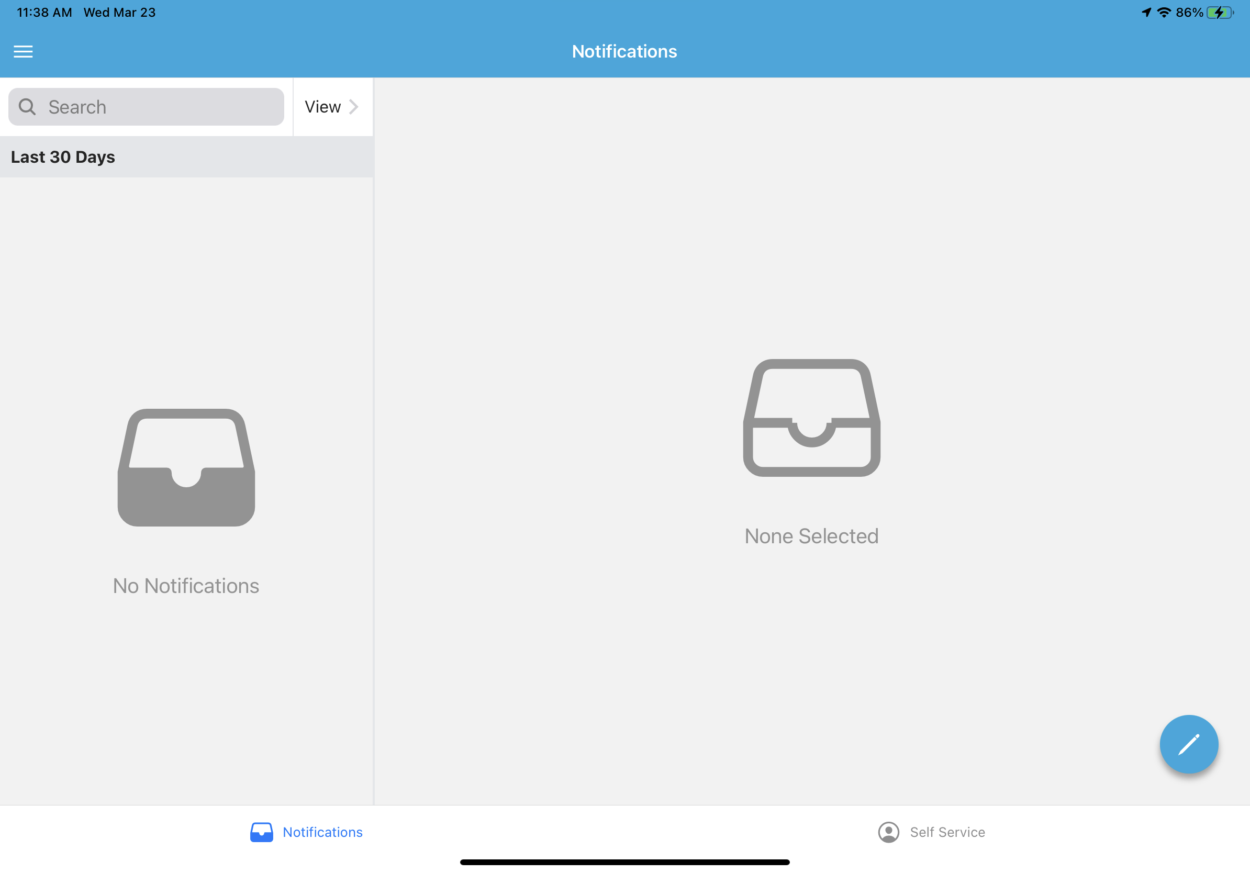Click the battery indicator in status bar
This screenshot has width=1250, height=873.
tap(1220, 13)
